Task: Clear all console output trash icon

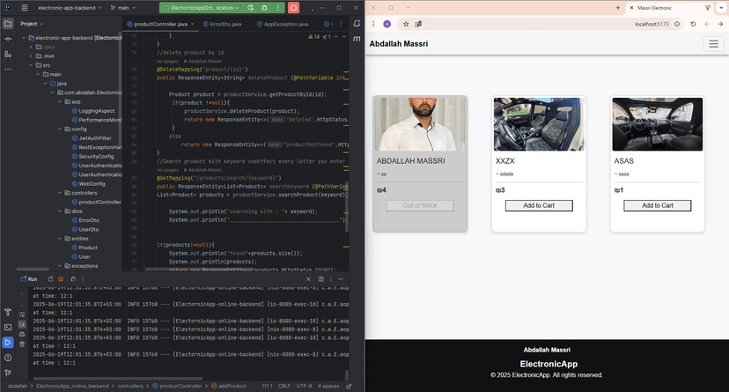Action: [22, 344]
